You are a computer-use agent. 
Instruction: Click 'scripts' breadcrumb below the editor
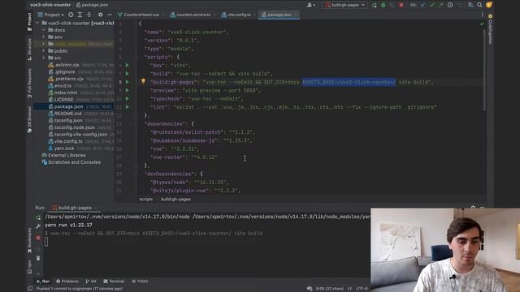pyautogui.click(x=146, y=199)
